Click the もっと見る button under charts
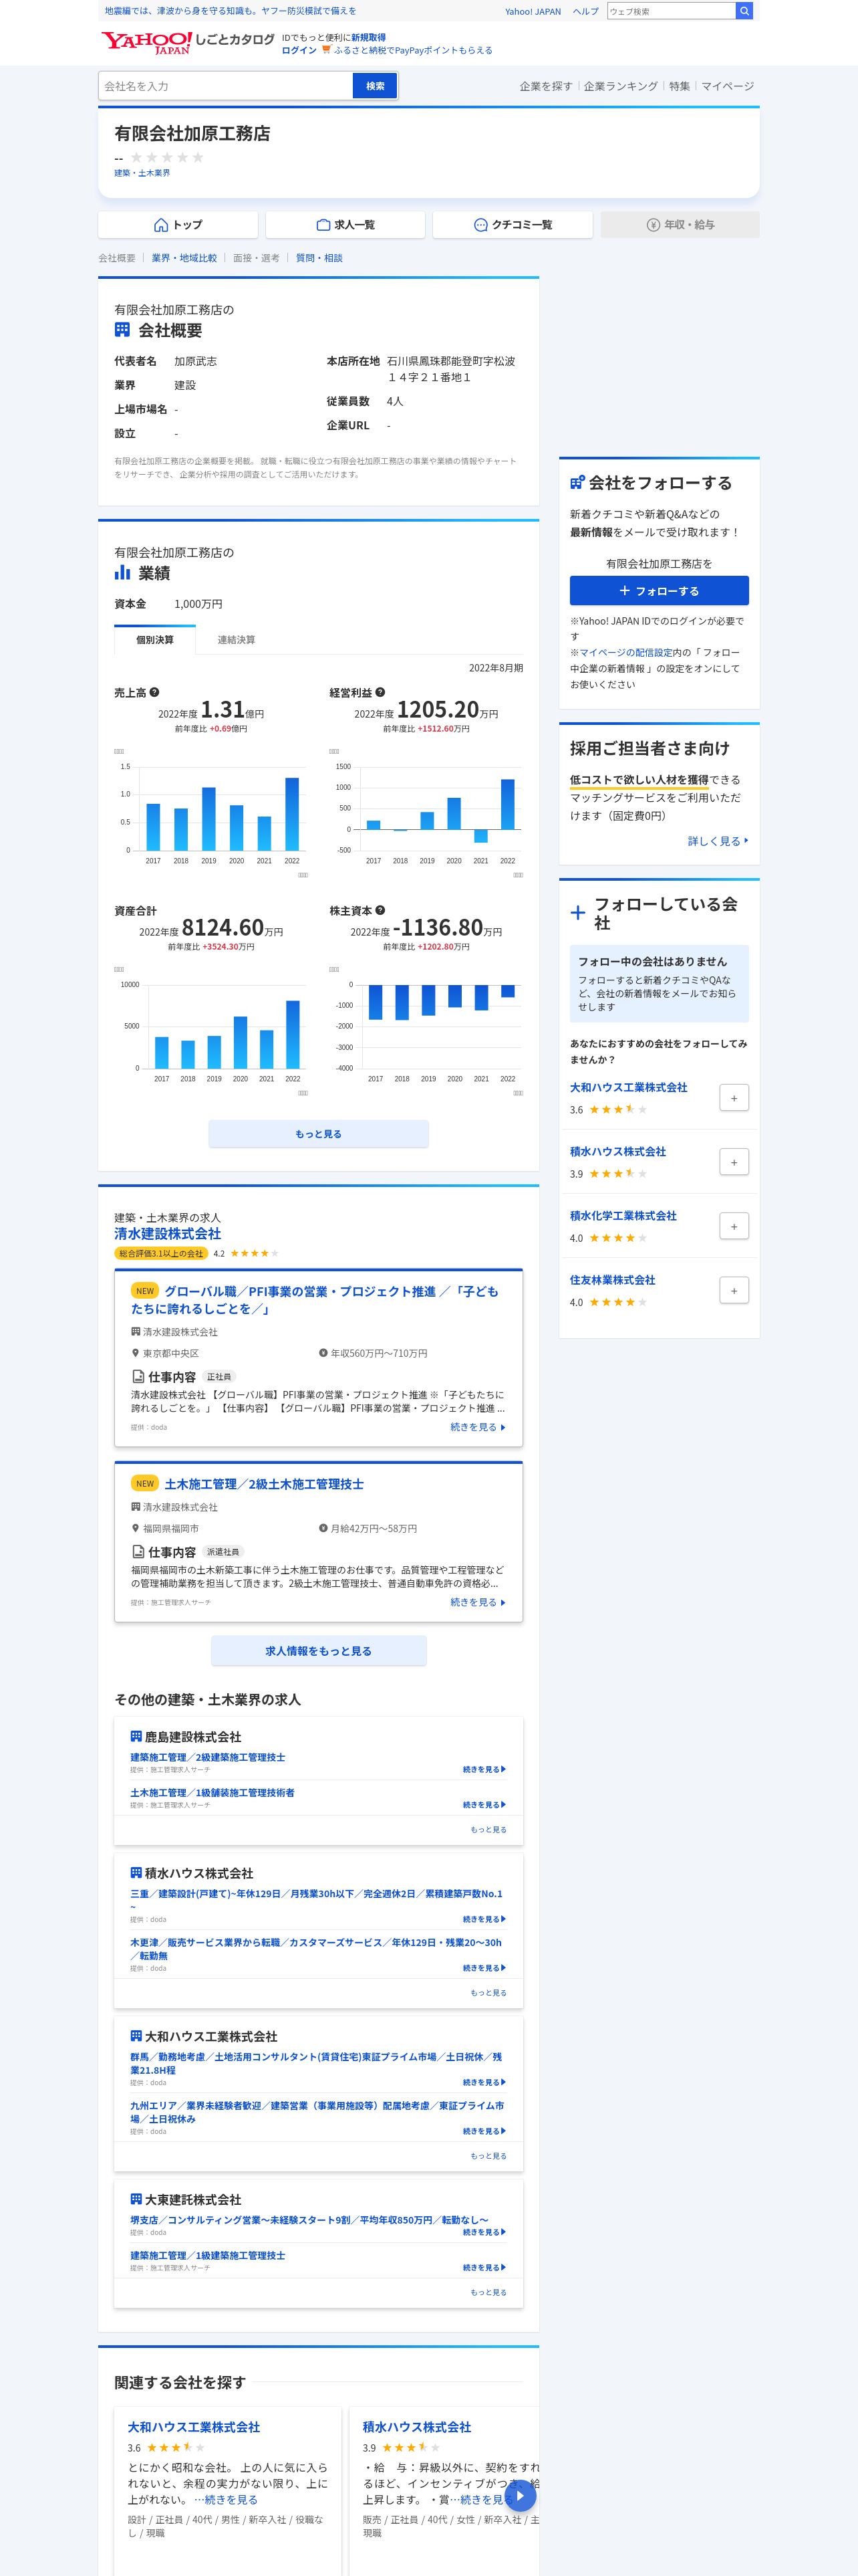Image resolution: width=858 pixels, height=2576 pixels. click(319, 1134)
